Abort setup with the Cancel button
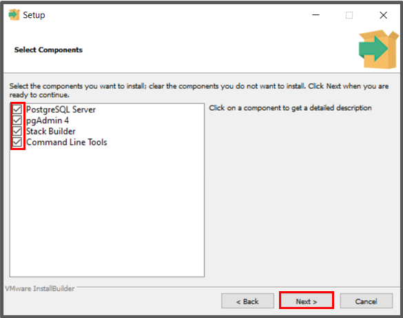This screenshot has width=403, height=318. [x=366, y=301]
